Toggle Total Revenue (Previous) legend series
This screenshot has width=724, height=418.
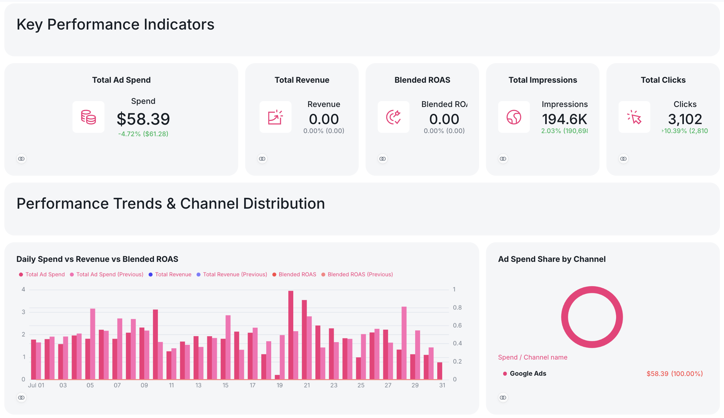[x=232, y=275]
